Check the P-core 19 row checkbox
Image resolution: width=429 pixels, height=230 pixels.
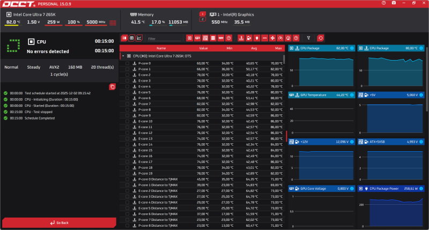[x=127, y=173]
